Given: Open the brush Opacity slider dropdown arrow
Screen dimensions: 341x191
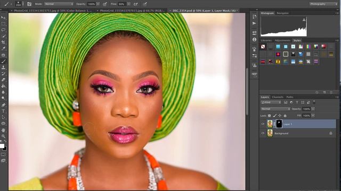Looking at the screenshot, I should (98, 4).
